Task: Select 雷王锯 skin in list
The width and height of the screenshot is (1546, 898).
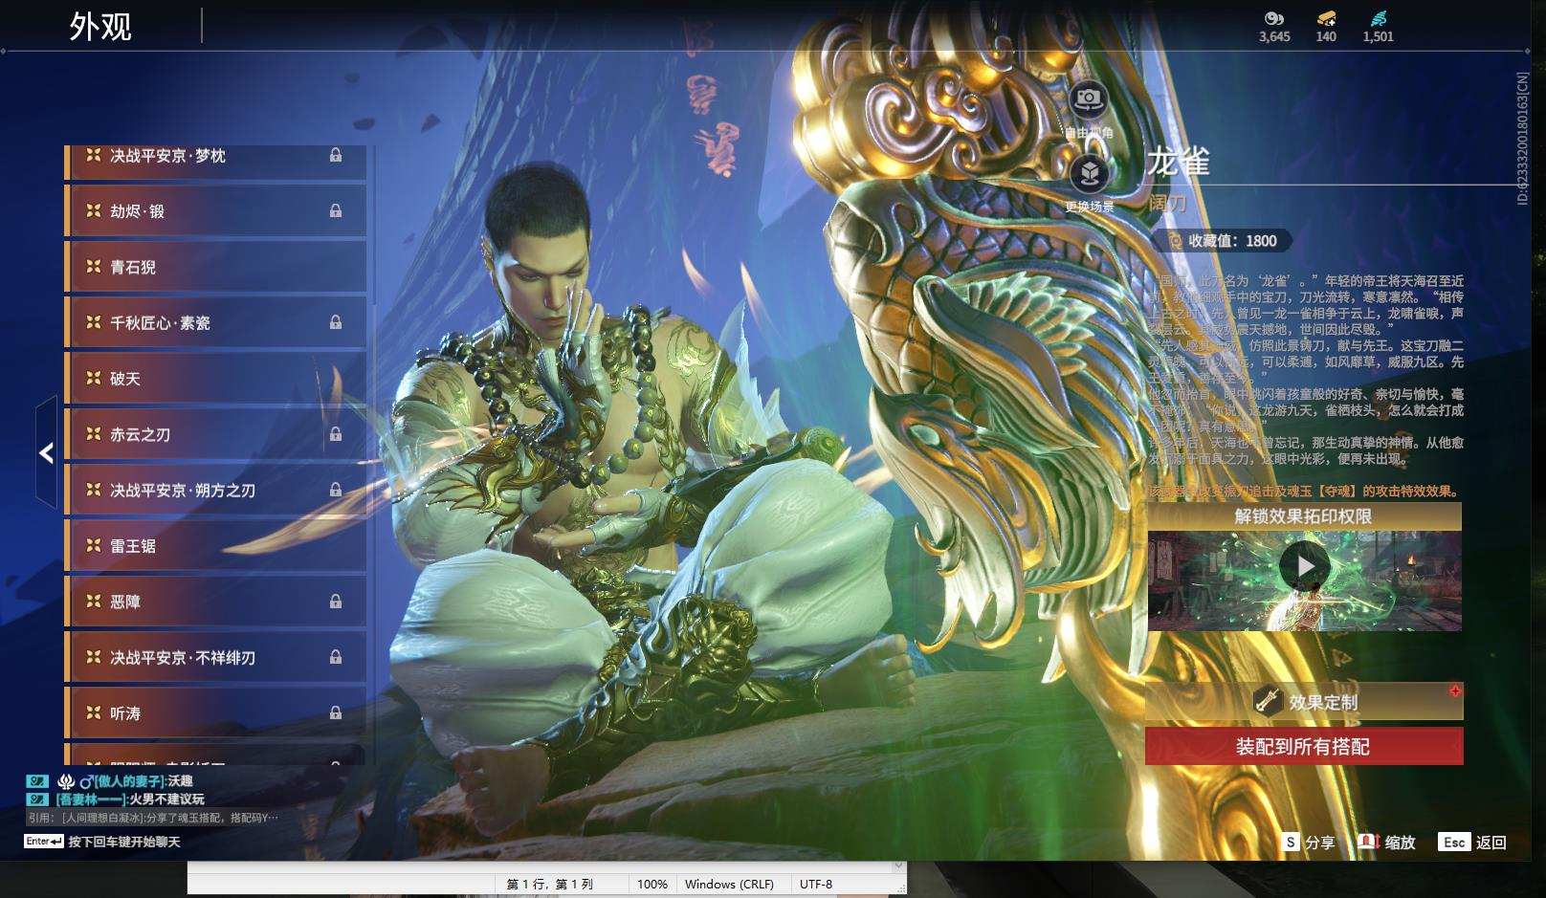Action: tap(215, 546)
